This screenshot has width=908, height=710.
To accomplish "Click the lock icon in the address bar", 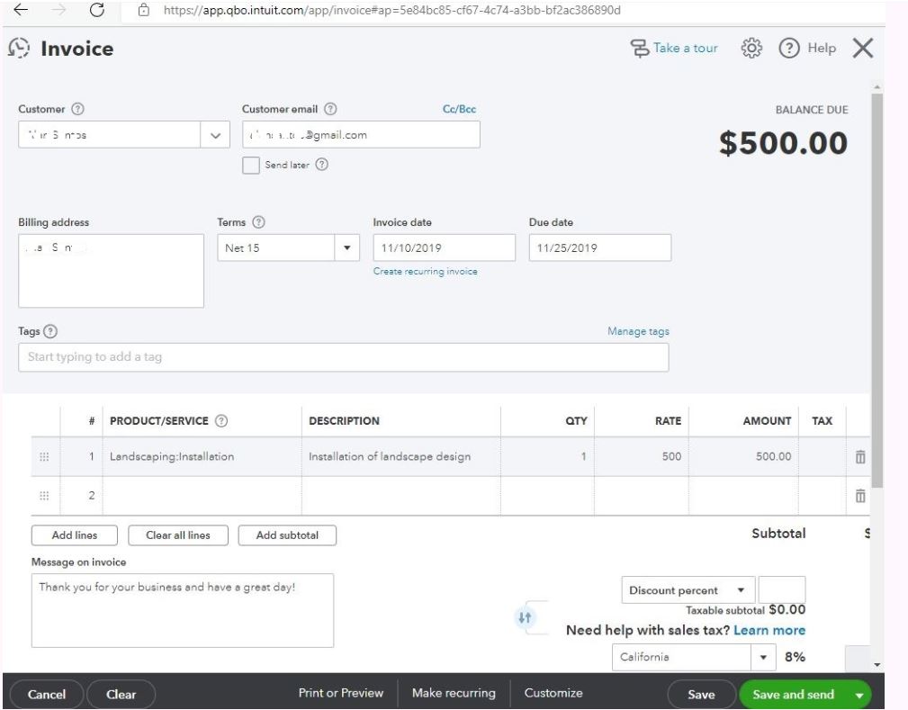I will [144, 10].
